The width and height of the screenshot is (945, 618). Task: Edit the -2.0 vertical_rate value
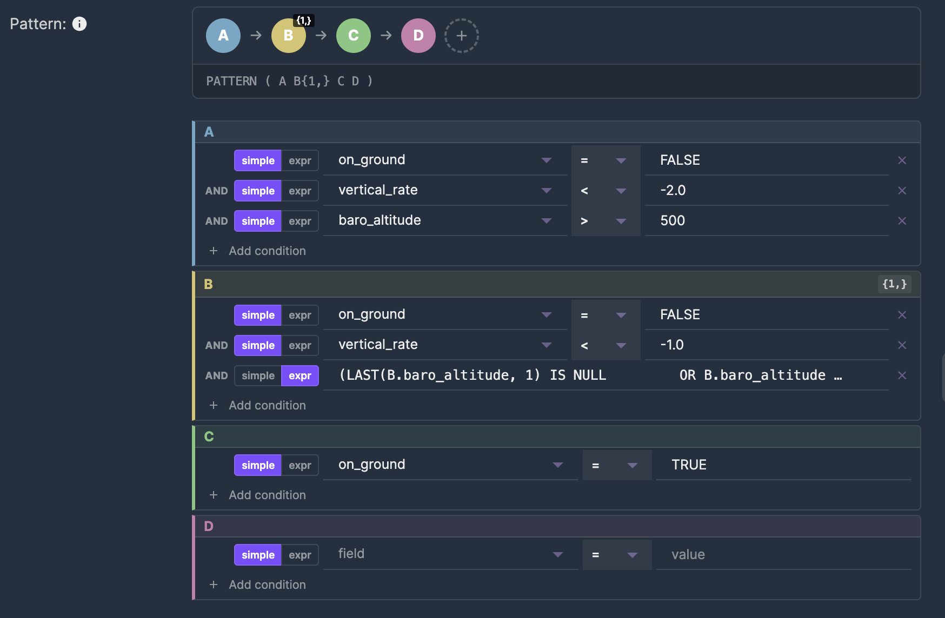pyautogui.click(x=767, y=191)
